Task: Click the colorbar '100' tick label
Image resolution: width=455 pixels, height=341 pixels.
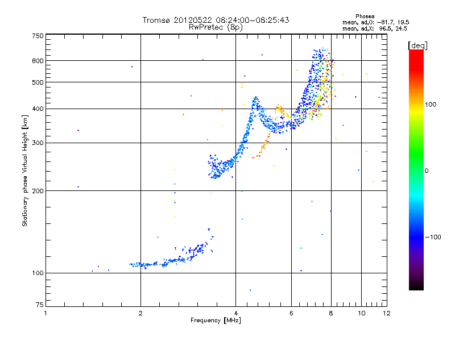Action: click(x=431, y=105)
